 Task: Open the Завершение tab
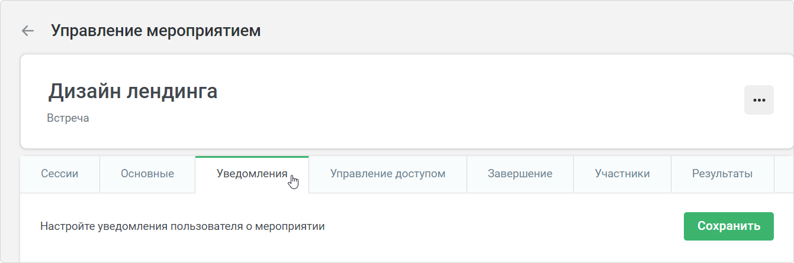(520, 174)
